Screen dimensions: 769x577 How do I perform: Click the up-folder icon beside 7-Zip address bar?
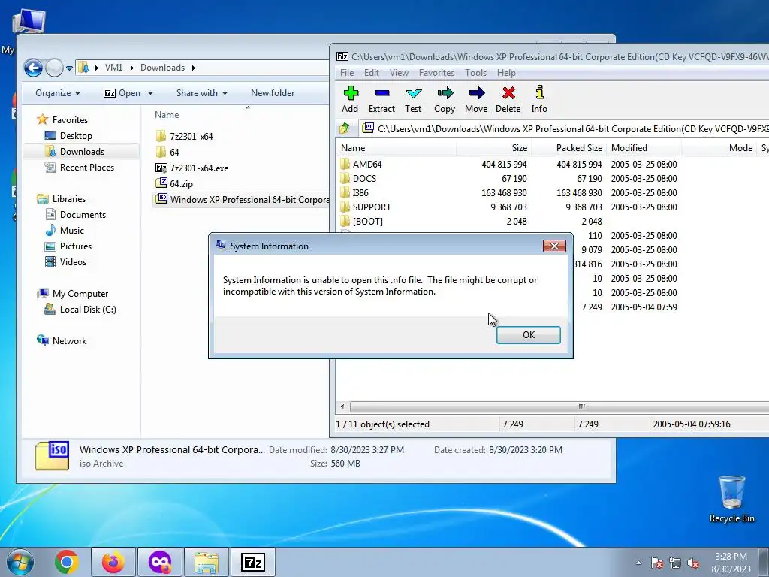(x=345, y=128)
